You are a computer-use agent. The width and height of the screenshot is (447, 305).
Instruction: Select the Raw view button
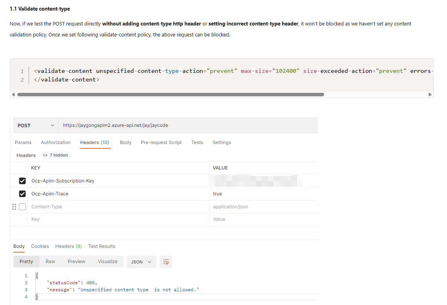(x=50, y=262)
